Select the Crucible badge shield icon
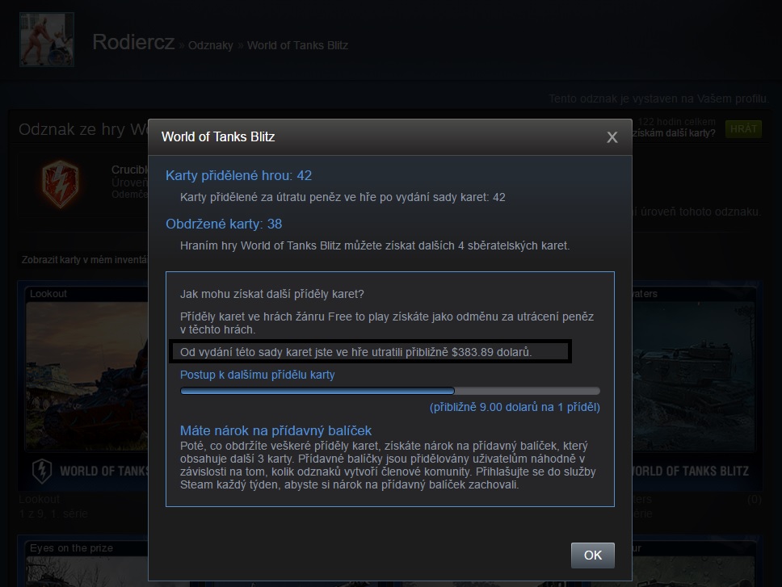The image size is (782, 587). 61,183
